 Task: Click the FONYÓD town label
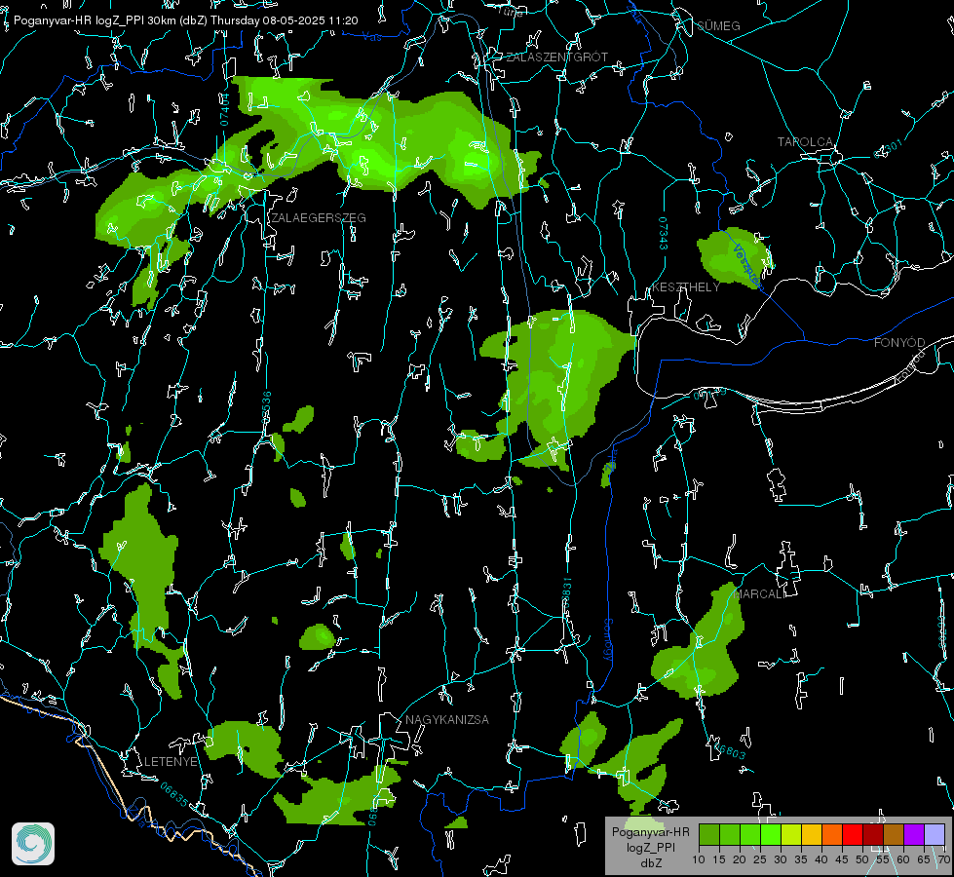tap(899, 343)
